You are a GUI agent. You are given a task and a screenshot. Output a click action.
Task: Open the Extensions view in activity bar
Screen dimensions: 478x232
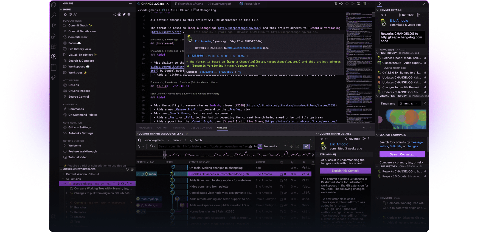pos(54,46)
